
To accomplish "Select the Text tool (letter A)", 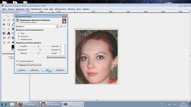I will tap(9, 33).
